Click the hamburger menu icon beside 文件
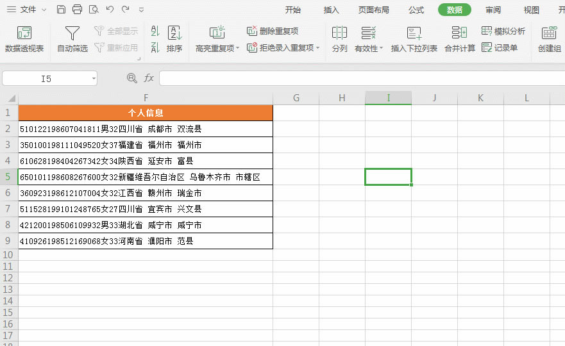 coord(12,10)
